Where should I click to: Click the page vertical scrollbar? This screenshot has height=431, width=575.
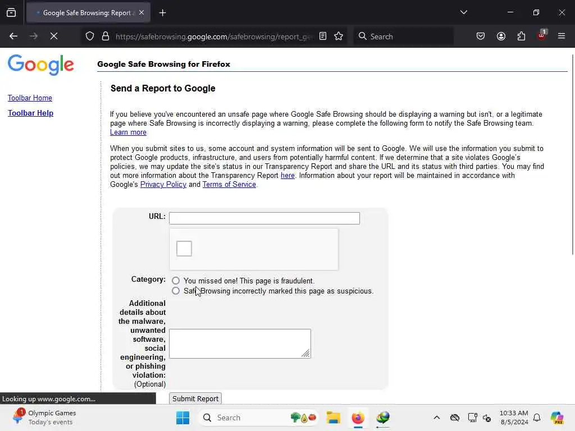pyautogui.click(x=573, y=154)
